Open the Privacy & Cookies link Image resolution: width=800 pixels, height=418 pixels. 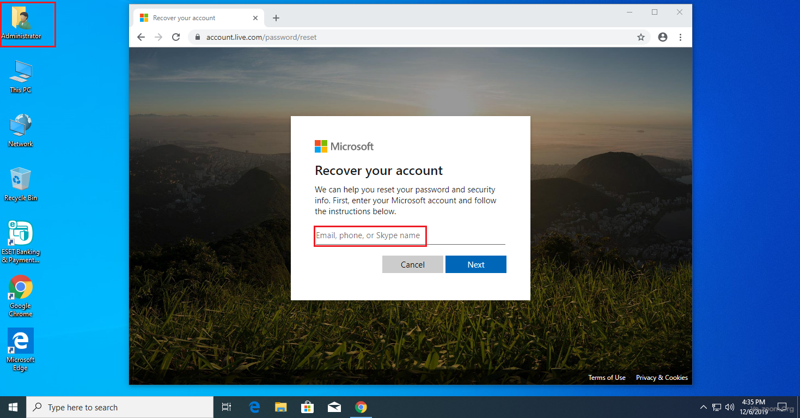pyautogui.click(x=662, y=378)
